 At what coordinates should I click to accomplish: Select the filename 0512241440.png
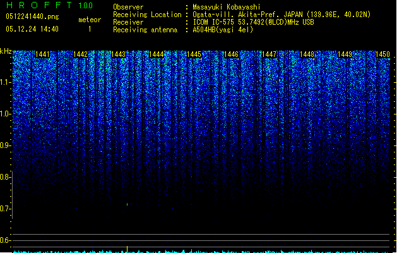[32, 16]
